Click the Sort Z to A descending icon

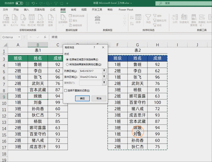click(x=132, y=23)
